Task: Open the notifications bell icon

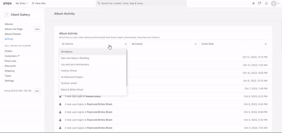Action: (266, 3)
